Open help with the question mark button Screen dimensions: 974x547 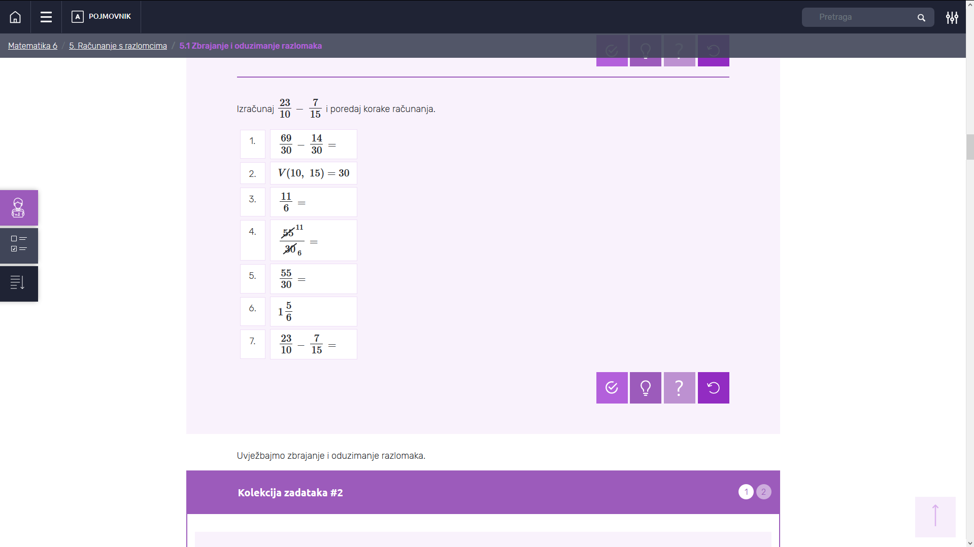(x=679, y=388)
